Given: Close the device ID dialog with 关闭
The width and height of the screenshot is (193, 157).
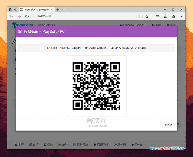Looking at the screenshot, I should [x=168, y=125].
